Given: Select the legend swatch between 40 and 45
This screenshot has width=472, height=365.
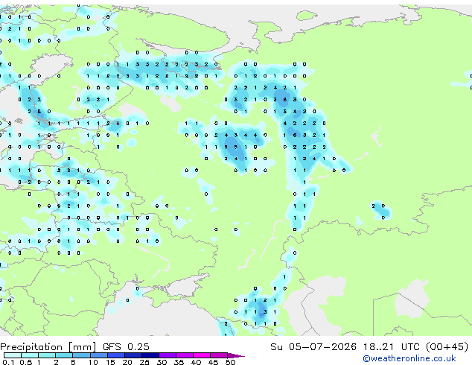Looking at the screenshot, I should pyautogui.click(x=202, y=355).
